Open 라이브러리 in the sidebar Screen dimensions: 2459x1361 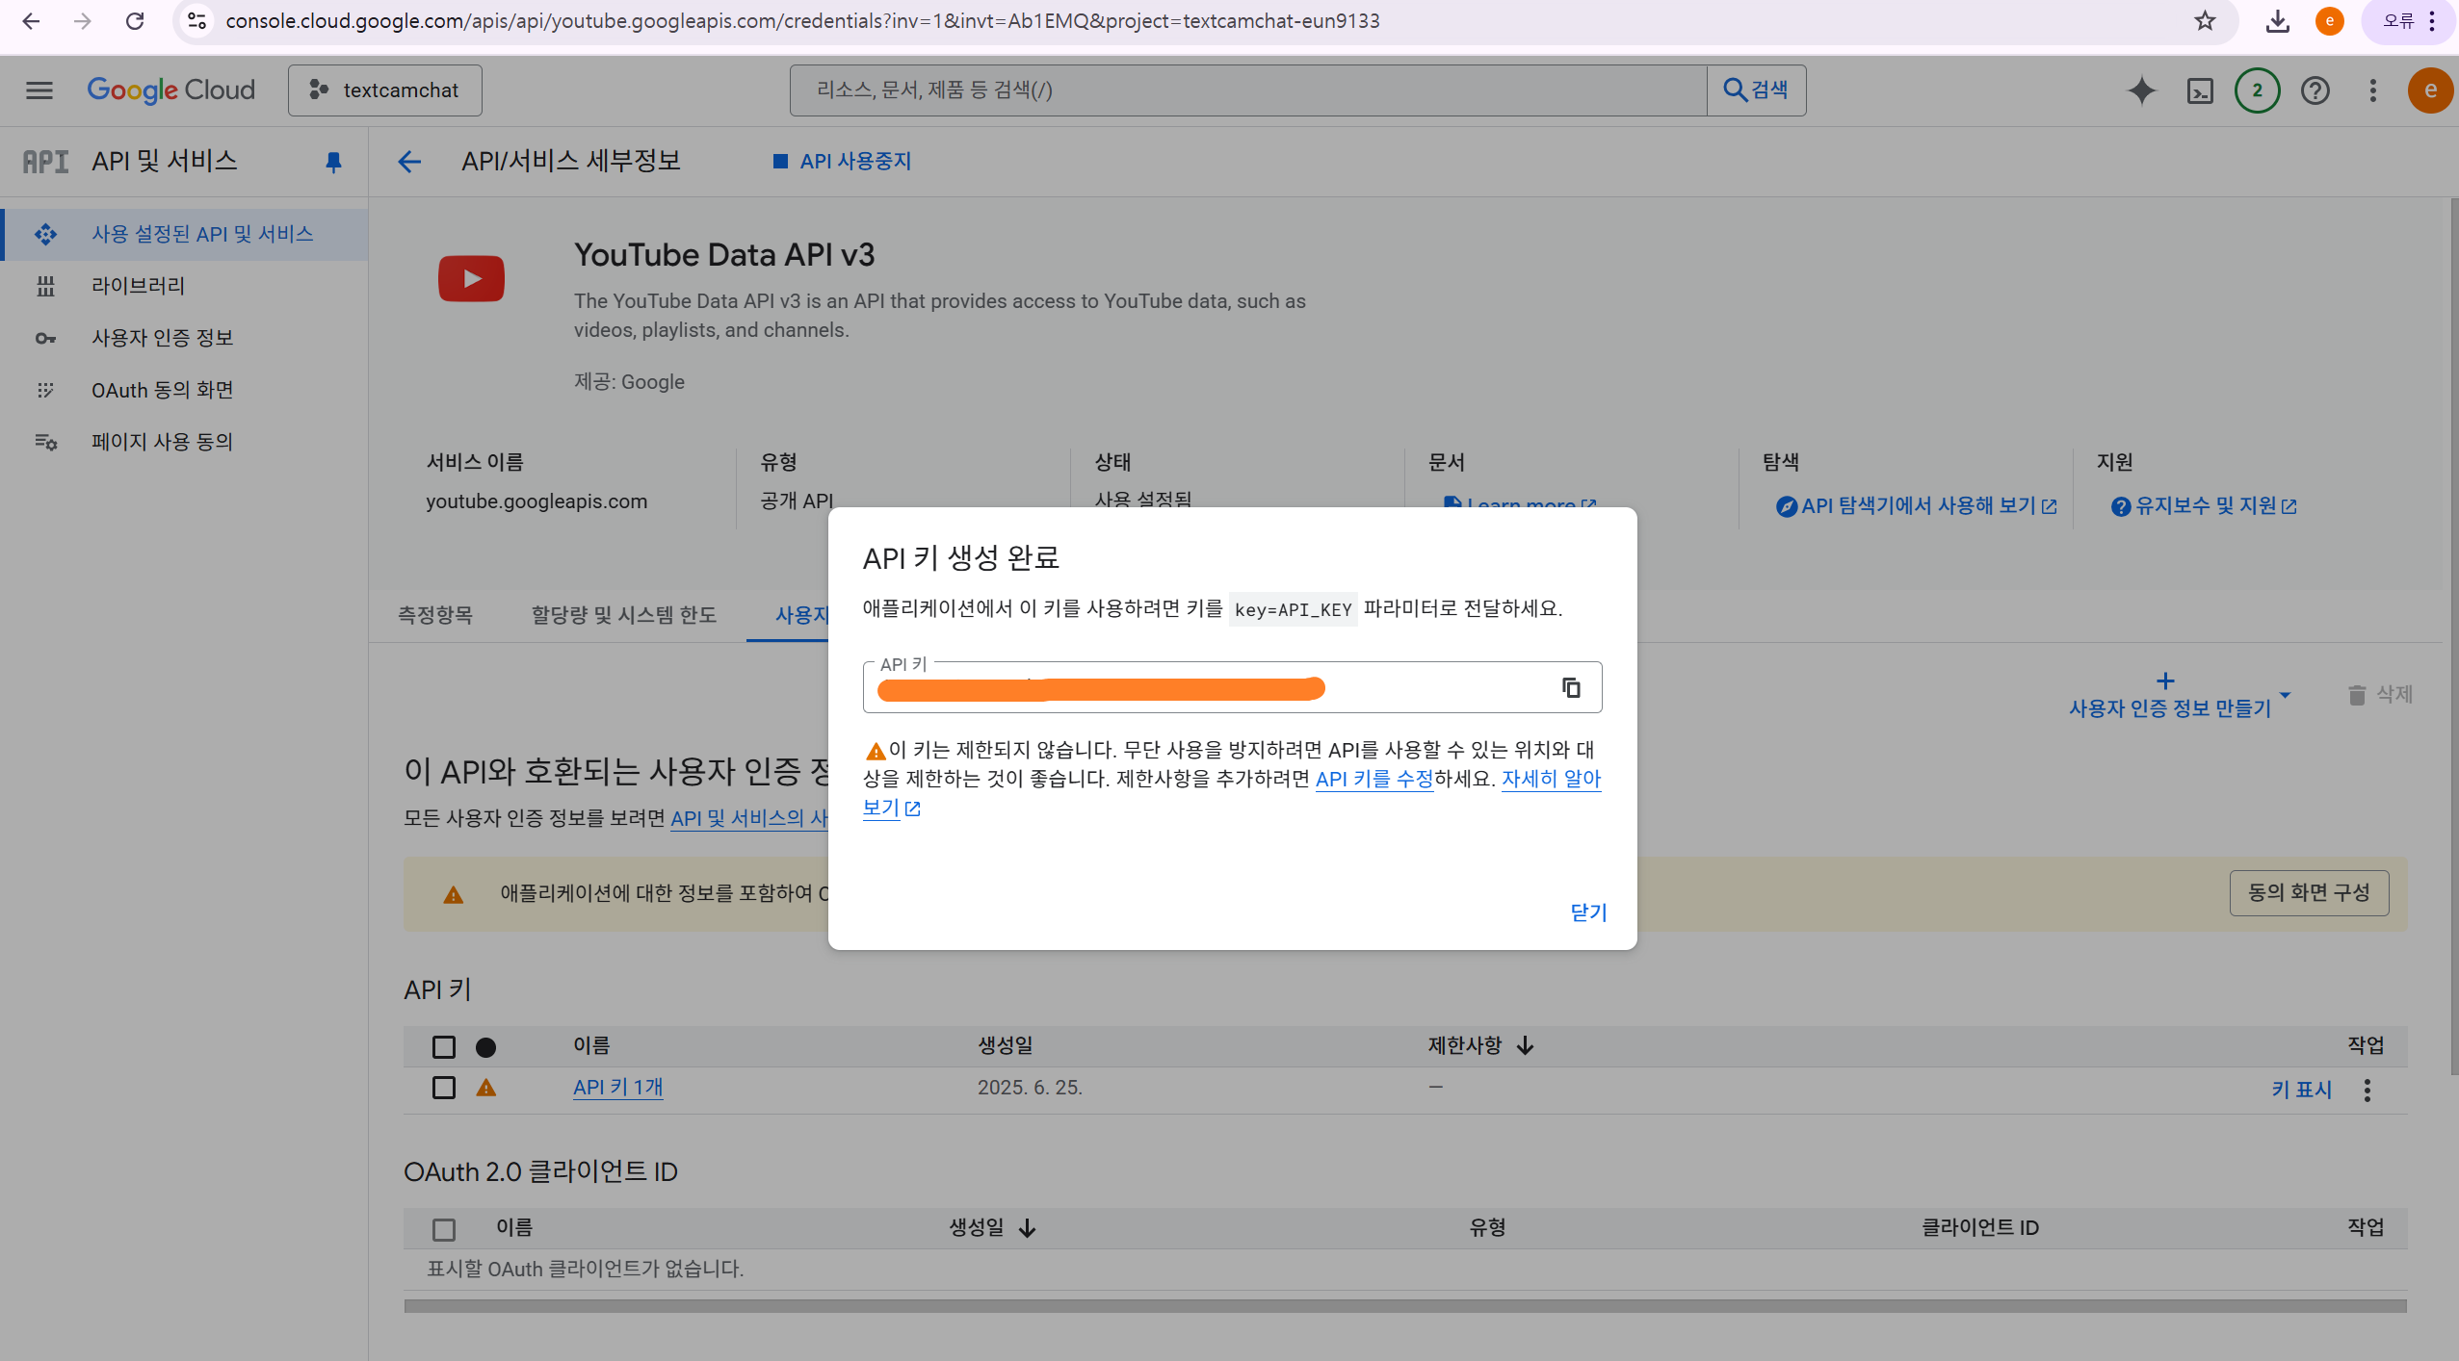click(x=138, y=286)
